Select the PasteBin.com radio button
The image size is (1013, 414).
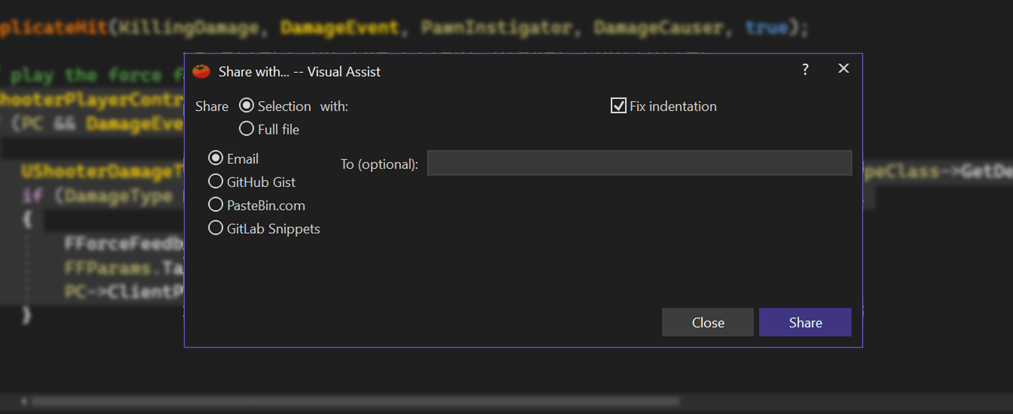point(216,205)
